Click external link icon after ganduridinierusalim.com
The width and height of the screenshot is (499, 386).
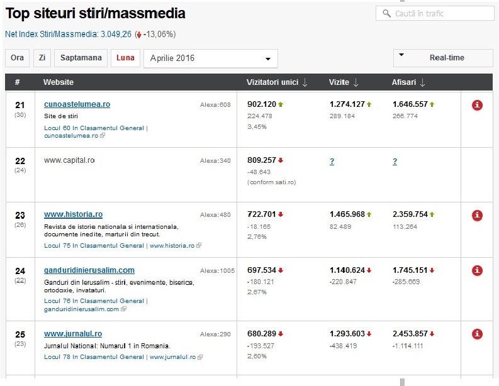(123, 309)
